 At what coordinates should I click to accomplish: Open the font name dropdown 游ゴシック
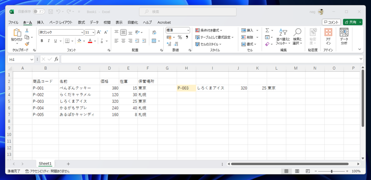82,32
